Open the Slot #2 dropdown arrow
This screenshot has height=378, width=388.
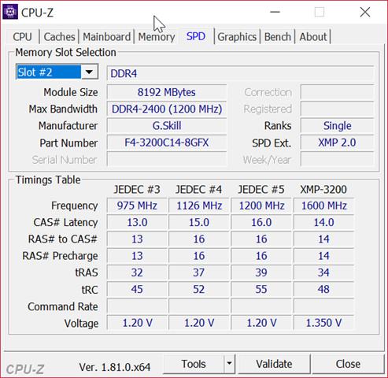click(x=89, y=72)
